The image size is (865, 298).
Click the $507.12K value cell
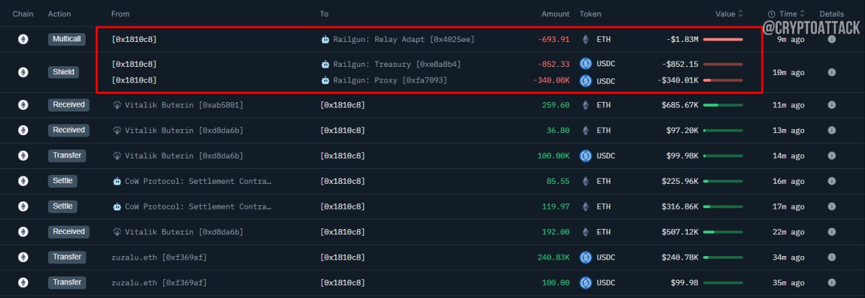pyautogui.click(x=681, y=232)
